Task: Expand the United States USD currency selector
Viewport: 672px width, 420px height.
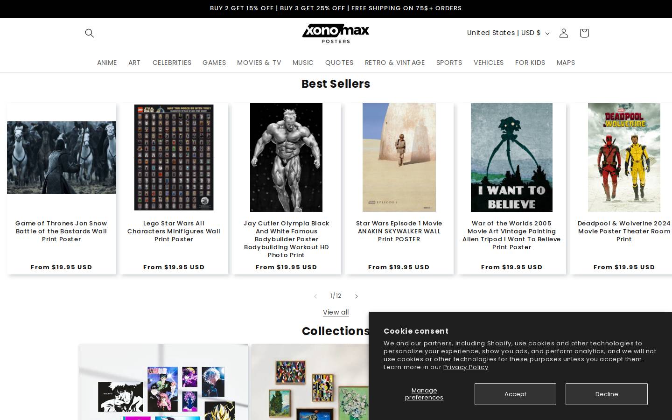Action: (x=508, y=33)
